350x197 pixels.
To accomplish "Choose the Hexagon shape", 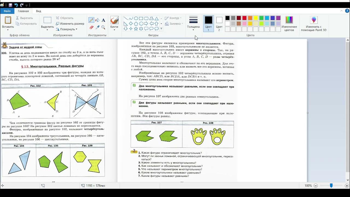I will point(141,24).
